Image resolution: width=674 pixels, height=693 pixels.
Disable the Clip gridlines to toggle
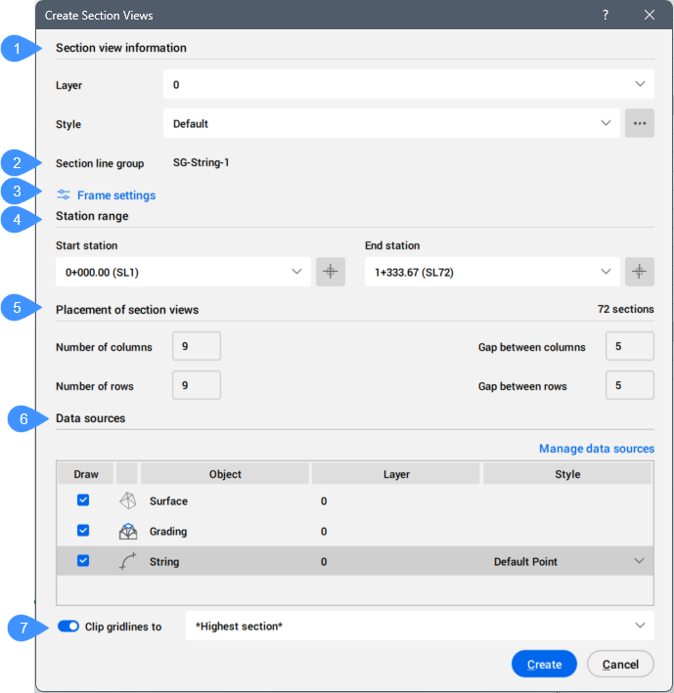(x=68, y=627)
